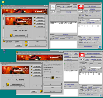Click Save Project icon in 11733 score dialog

[x=35, y=21]
